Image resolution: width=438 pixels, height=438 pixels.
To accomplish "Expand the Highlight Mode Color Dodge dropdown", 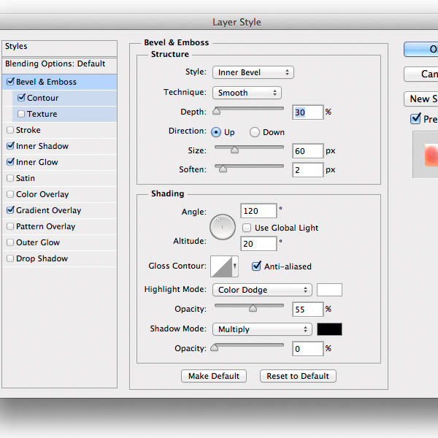I will [262, 290].
